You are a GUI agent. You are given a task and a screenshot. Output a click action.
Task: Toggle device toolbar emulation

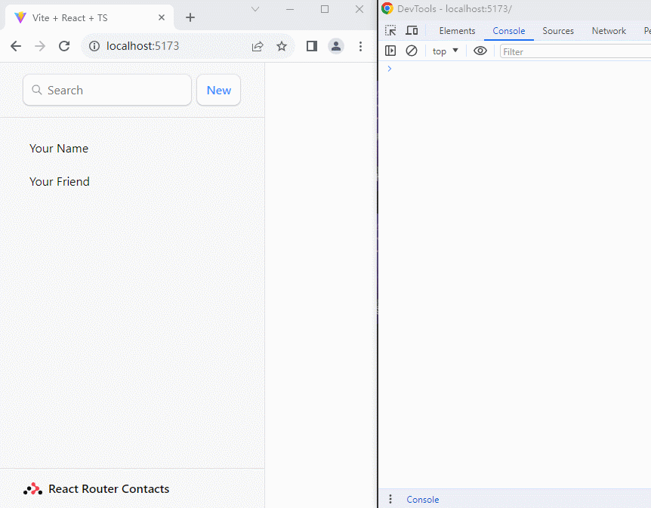click(412, 31)
